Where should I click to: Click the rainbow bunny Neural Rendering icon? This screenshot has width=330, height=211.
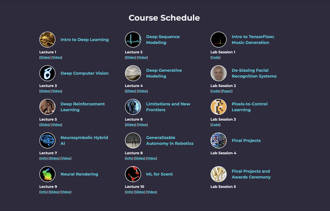(47, 174)
